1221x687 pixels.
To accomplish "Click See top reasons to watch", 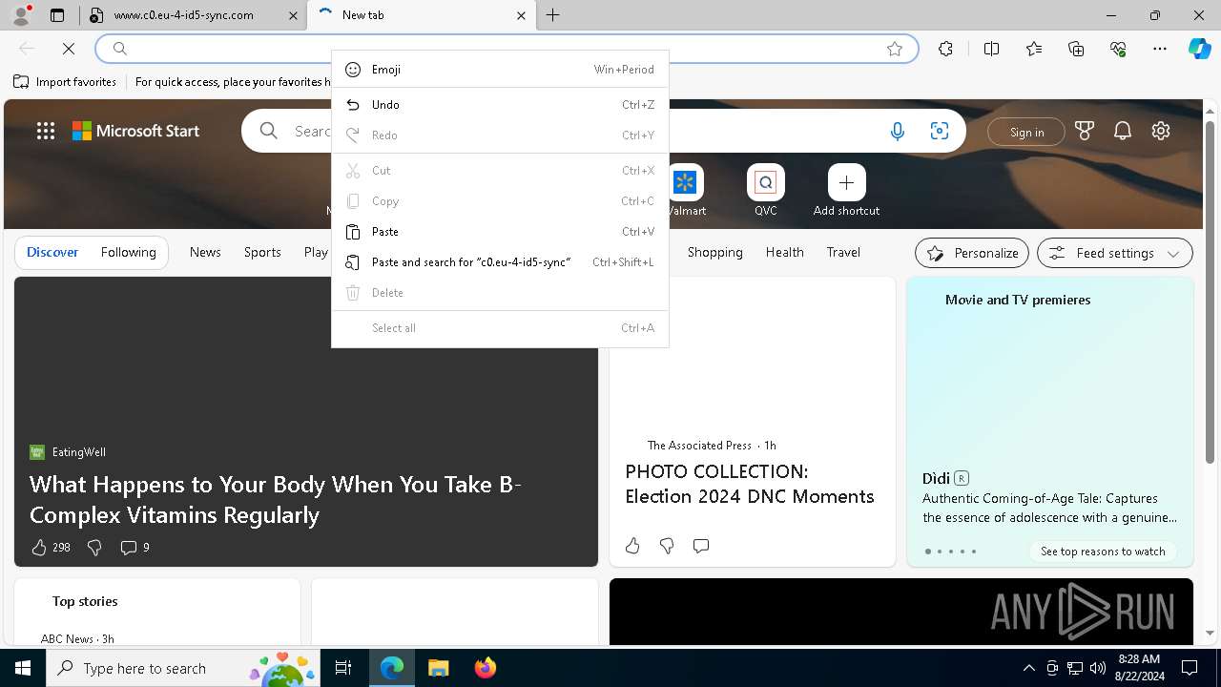I will (x=1103, y=552).
